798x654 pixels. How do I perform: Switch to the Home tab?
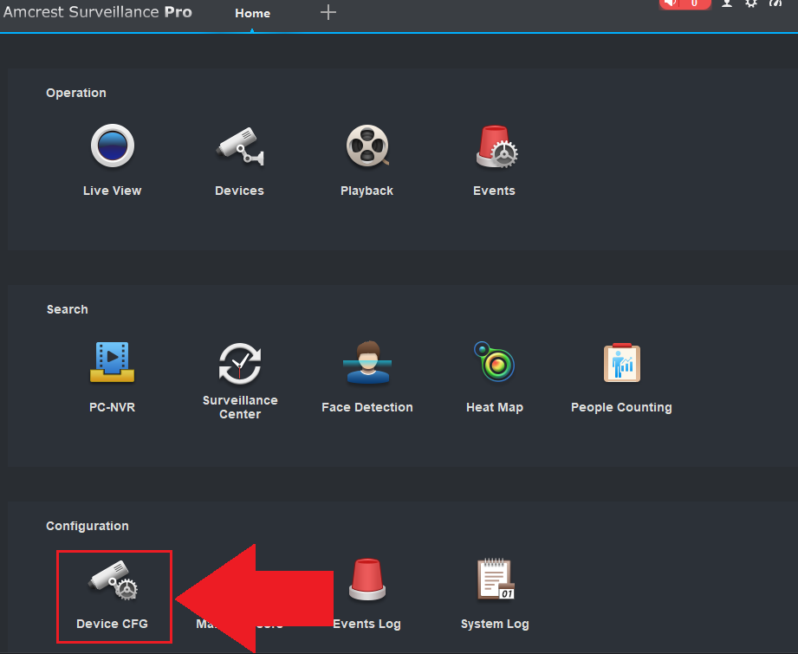coord(252,13)
